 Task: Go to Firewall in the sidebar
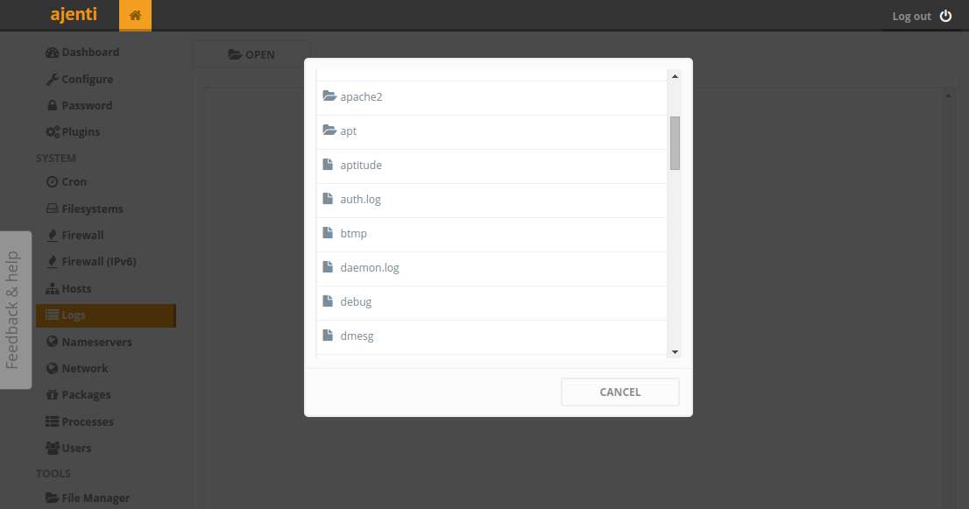75,236
